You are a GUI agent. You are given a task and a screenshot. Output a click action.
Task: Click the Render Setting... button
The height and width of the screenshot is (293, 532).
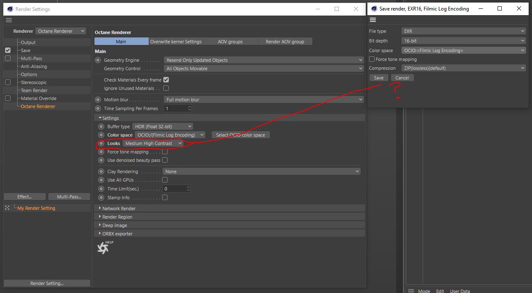pyautogui.click(x=47, y=283)
